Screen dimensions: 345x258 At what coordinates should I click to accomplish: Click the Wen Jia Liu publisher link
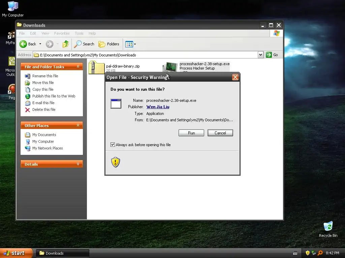158,107
